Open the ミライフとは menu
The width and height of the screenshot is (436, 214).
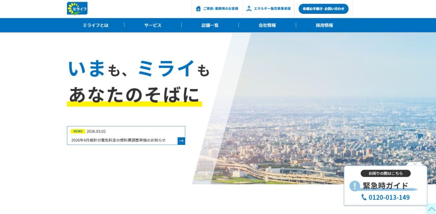pos(95,25)
